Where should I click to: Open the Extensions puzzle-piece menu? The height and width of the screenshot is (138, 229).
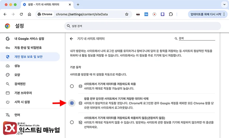[x=171, y=14]
